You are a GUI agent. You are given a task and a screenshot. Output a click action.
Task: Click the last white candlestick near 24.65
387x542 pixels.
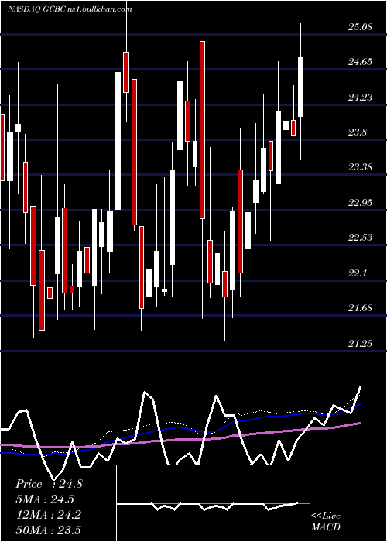(300, 87)
